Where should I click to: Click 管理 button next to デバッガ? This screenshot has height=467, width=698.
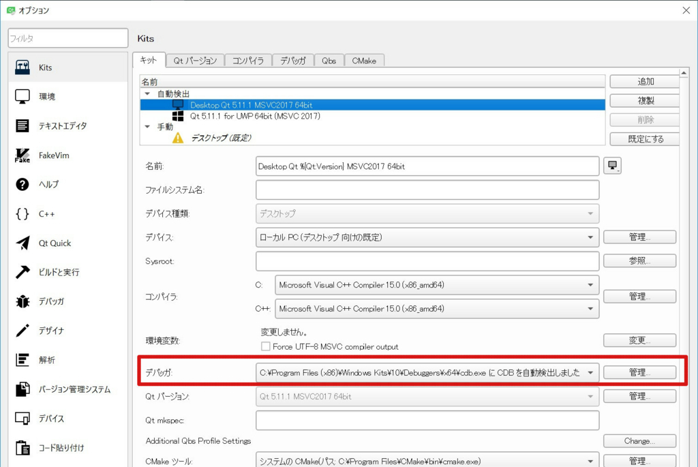tap(639, 372)
